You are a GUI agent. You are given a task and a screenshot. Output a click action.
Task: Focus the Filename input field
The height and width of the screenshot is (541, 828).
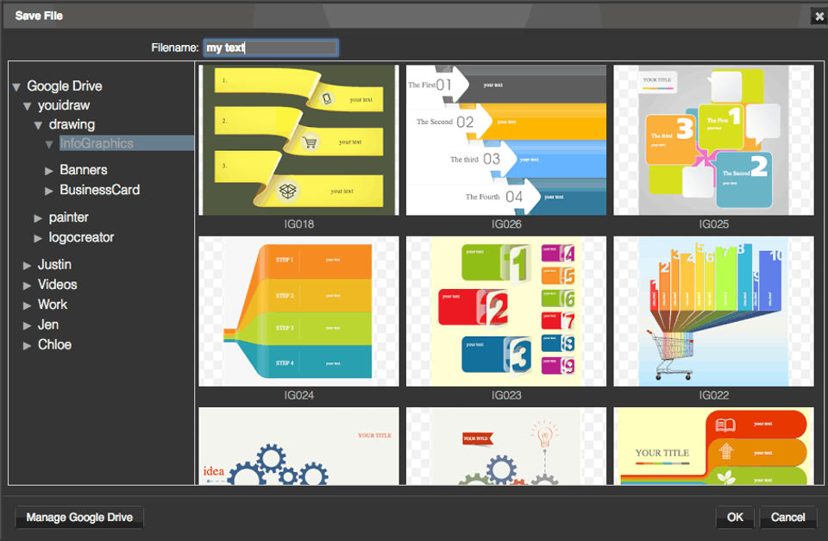pos(271,47)
